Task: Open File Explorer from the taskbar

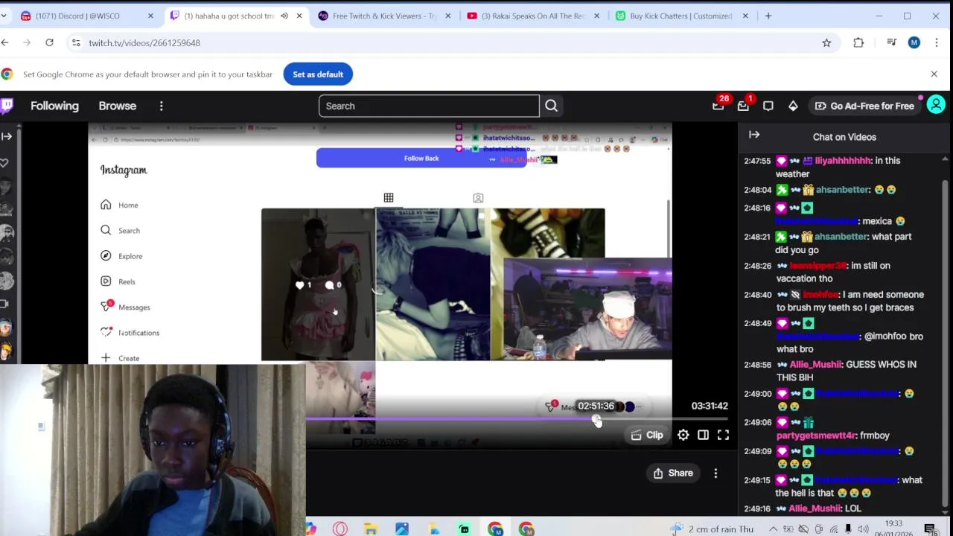Action: pyautogui.click(x=371, y=529)
